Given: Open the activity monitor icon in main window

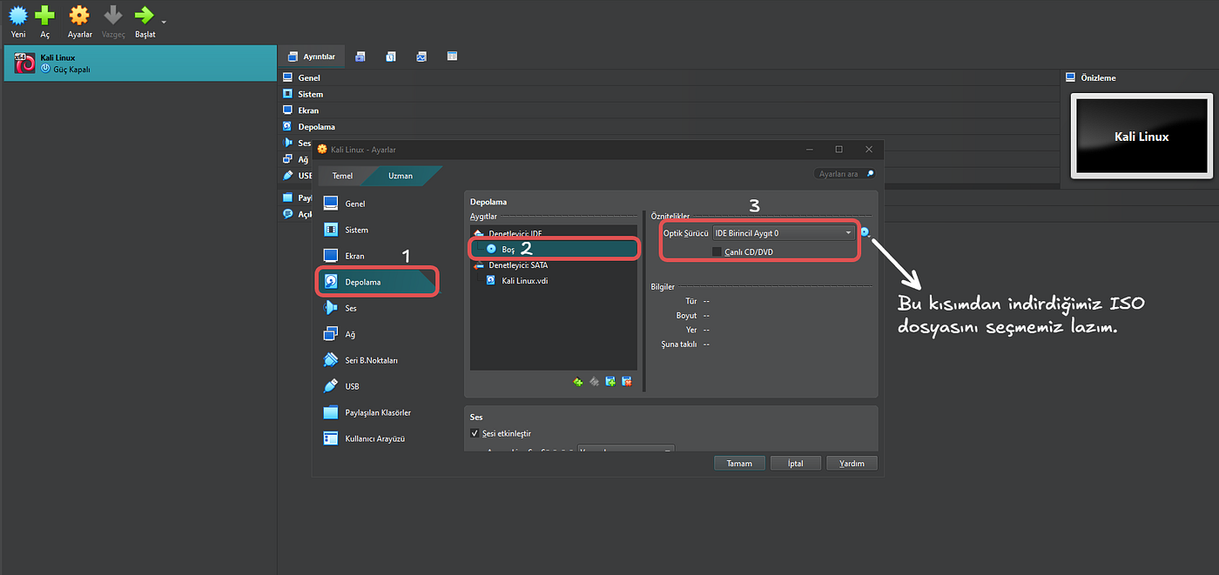Looking at the screenshot, I should (421, 57).
